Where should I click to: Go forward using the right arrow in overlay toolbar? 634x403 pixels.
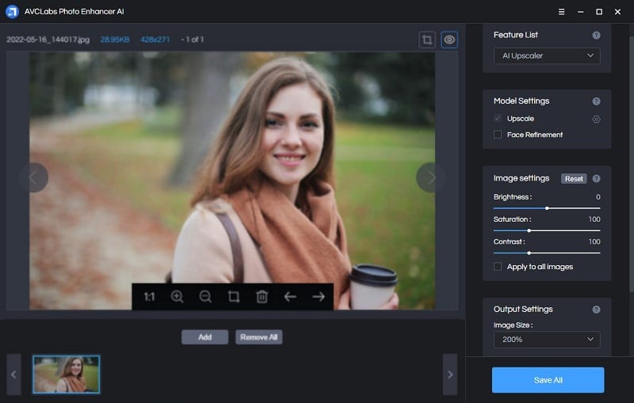pos(319,297)
